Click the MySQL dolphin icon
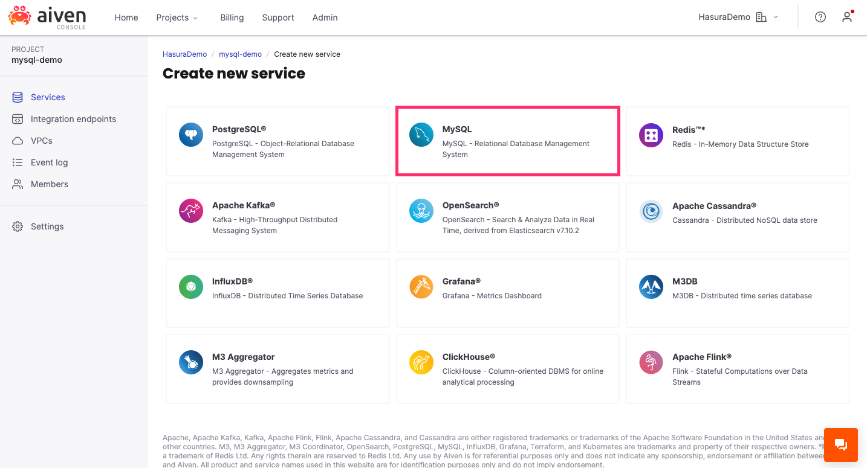The height and width of the screenshot is (468, 867). (421, 135)
